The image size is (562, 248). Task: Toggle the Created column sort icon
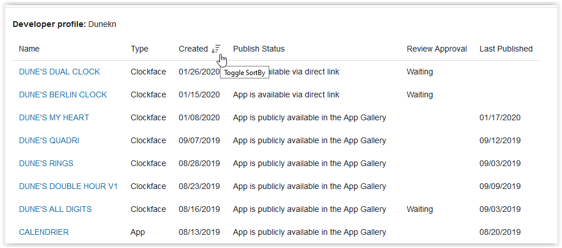point(216,49)
